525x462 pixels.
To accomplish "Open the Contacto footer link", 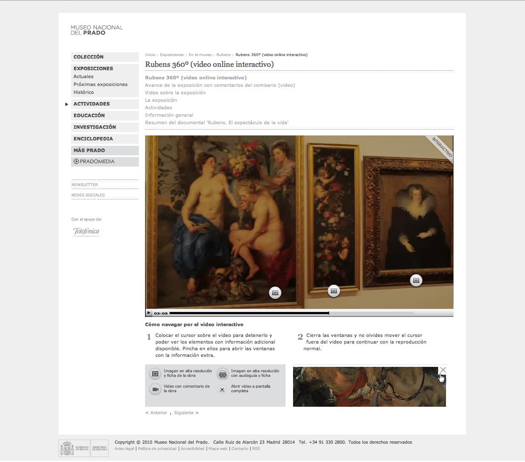I will (240, 449).
